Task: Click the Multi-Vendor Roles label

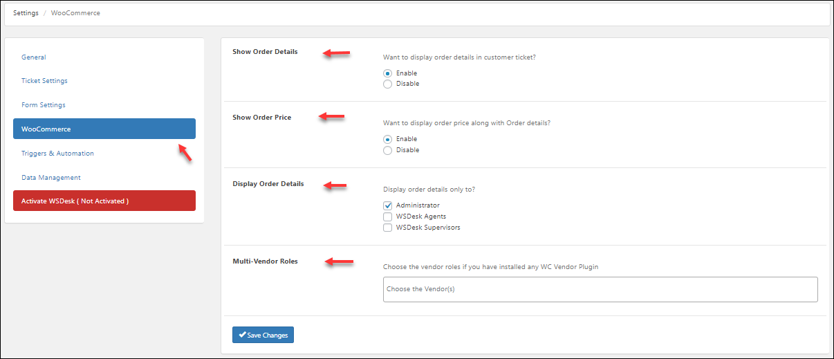Action: (265, 261)
